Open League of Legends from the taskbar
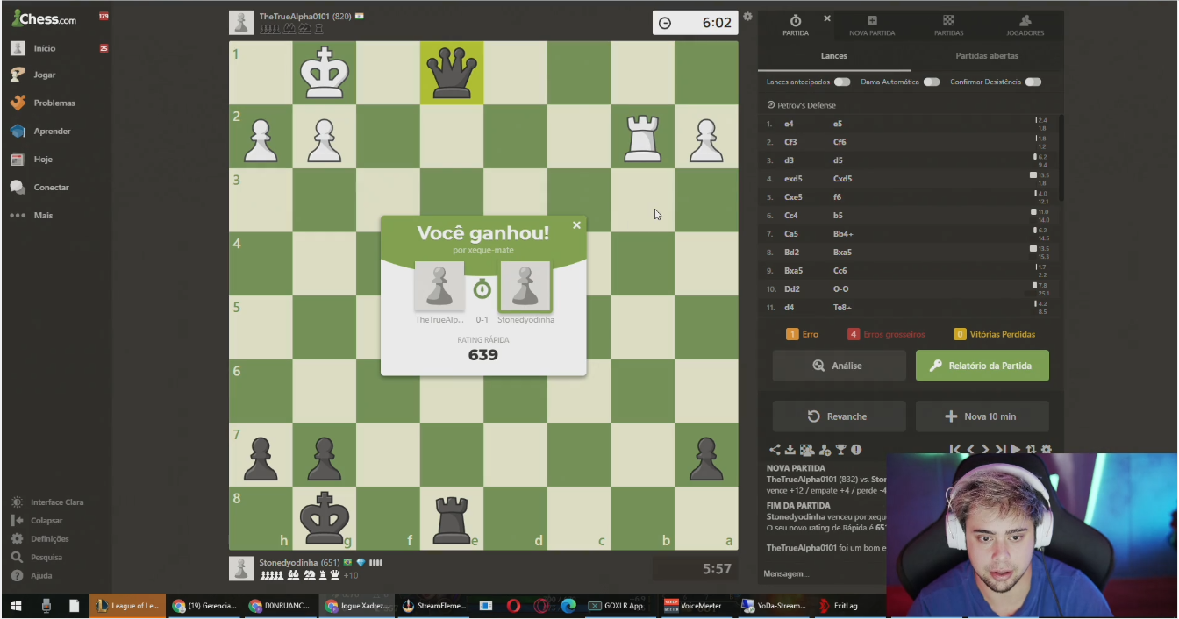The width and height of the screenshot is (1179, 619). coord(128,606)
